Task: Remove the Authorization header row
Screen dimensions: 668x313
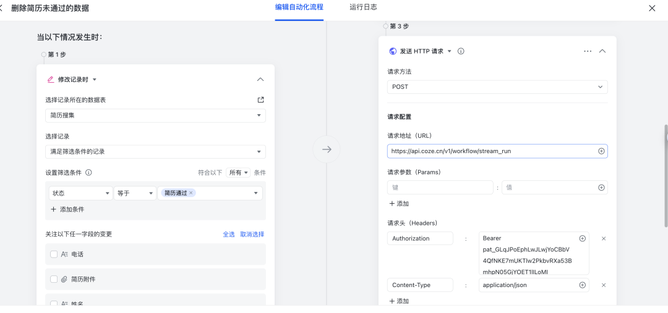Action: (604, 238)
